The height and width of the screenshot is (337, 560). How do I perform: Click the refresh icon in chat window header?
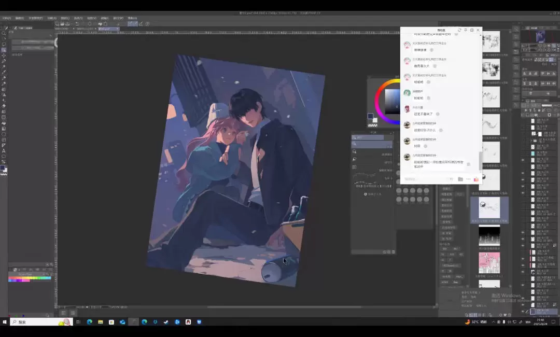(459, 31)
